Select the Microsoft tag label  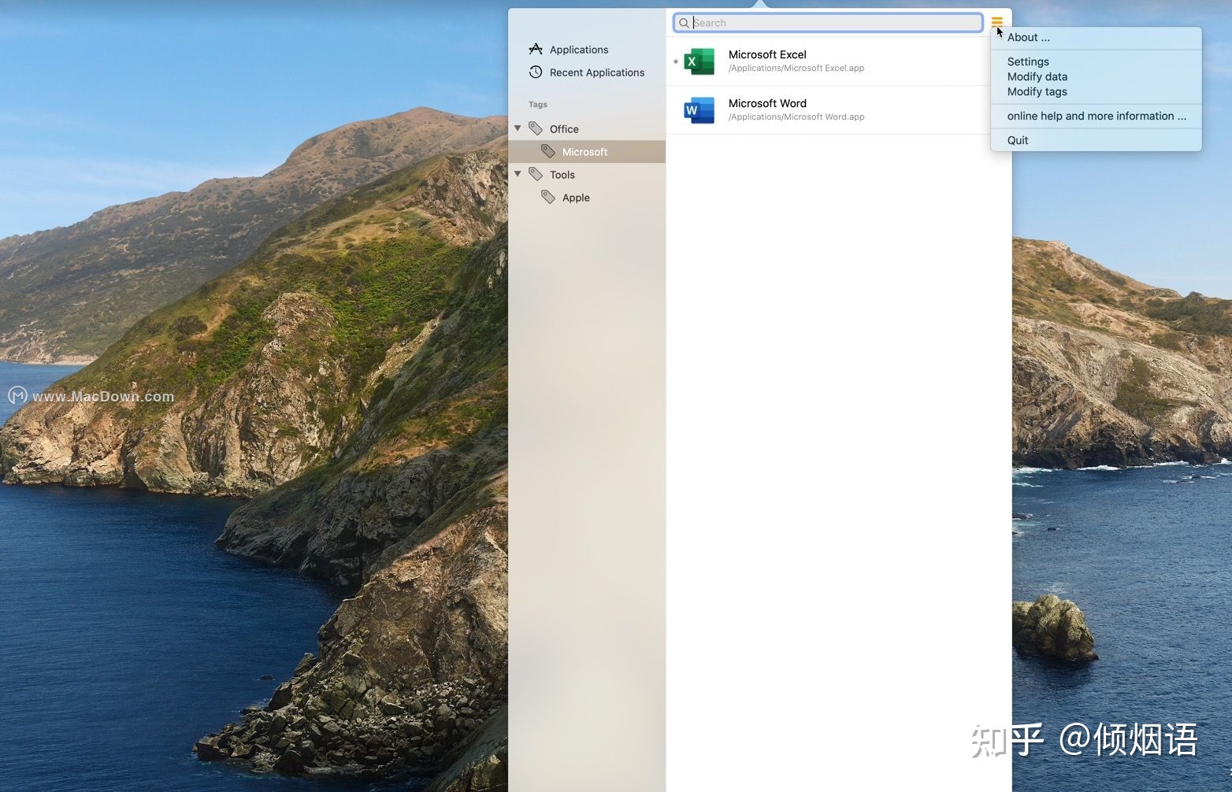584,152
